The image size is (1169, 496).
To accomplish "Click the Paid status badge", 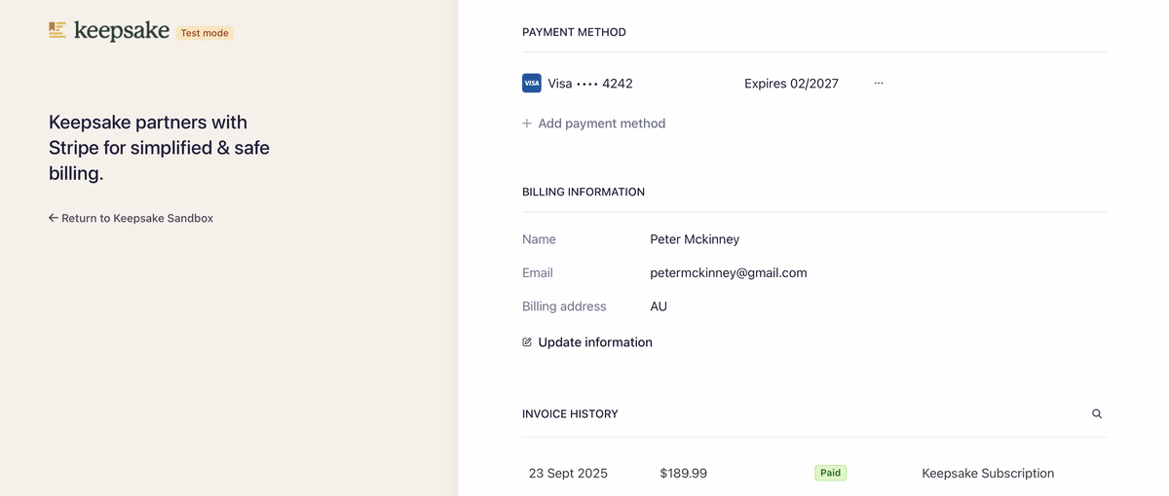I will [x=830, y=474].
